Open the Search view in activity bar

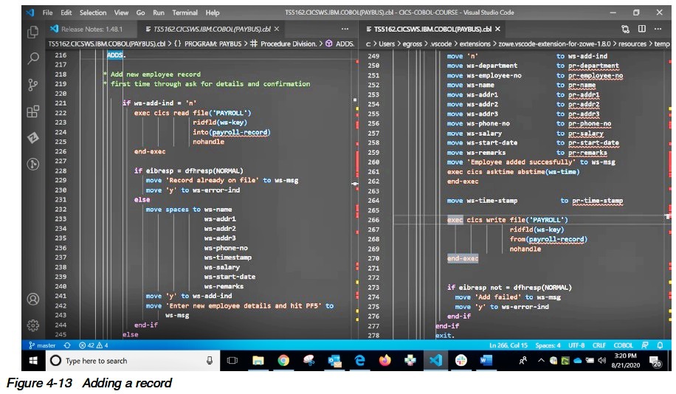[32, 58]
